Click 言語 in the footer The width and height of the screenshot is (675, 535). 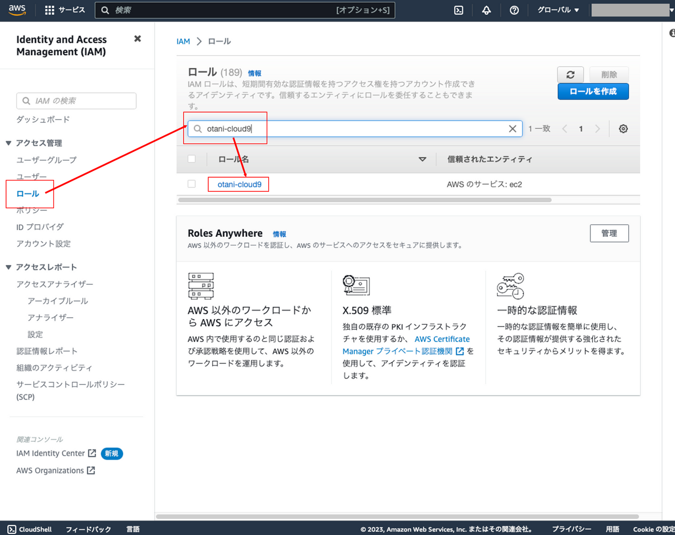coord(133,529)
